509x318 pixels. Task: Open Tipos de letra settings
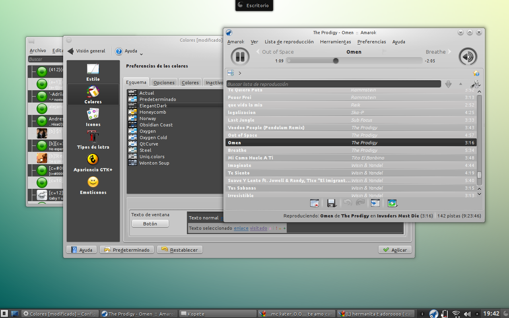[93, 140]
